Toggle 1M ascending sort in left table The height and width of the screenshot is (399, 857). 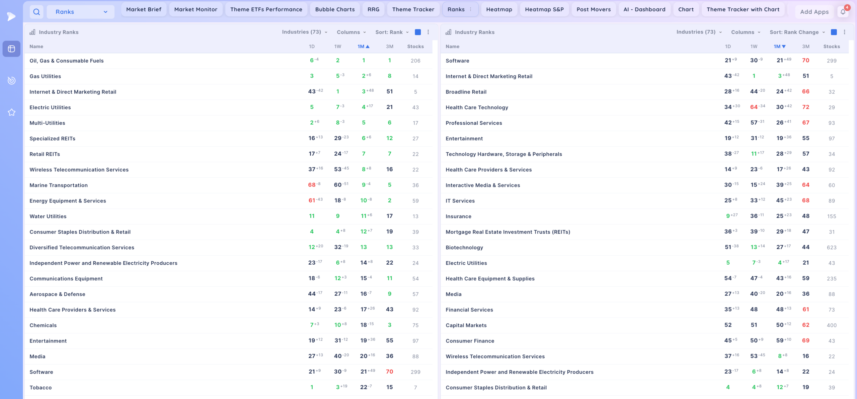pyautogui.click(x=364, y=46)
